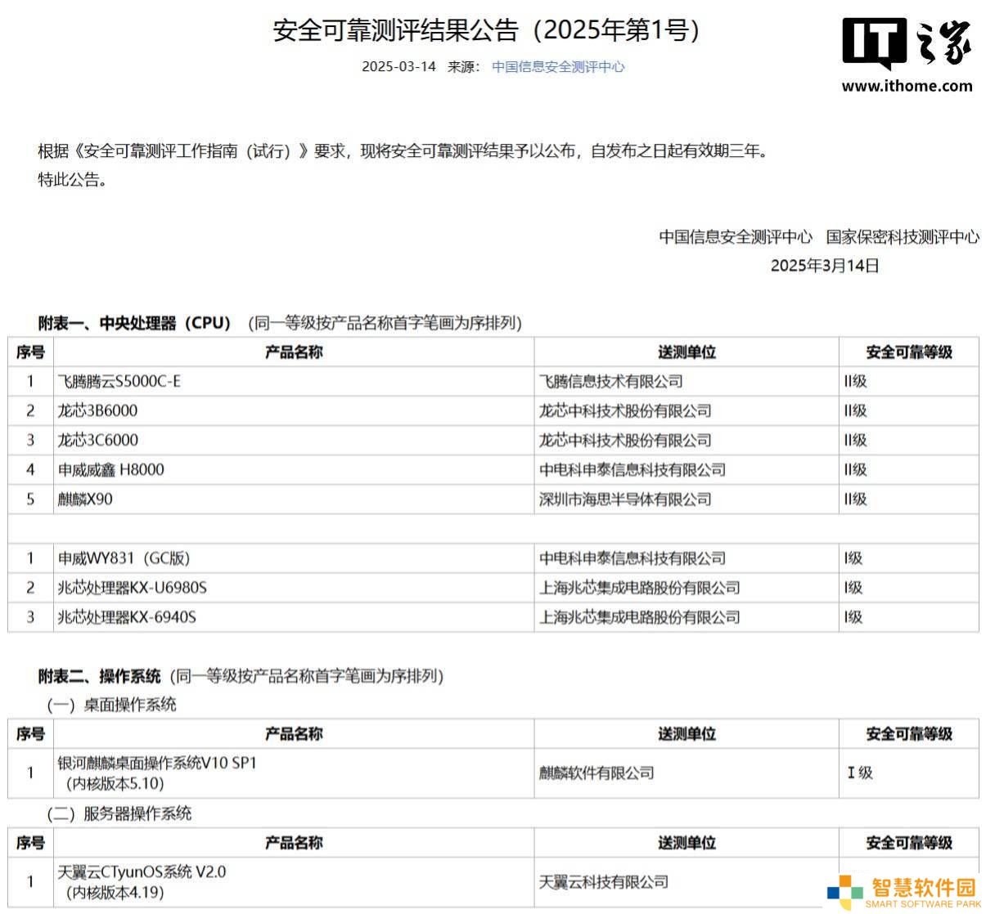Click the 序号 header of the CPU table

coord(30,352)
